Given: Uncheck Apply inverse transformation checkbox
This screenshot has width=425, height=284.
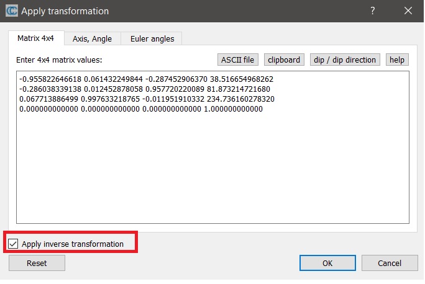Looking at the screenshot, I should (x=14, y=244).
